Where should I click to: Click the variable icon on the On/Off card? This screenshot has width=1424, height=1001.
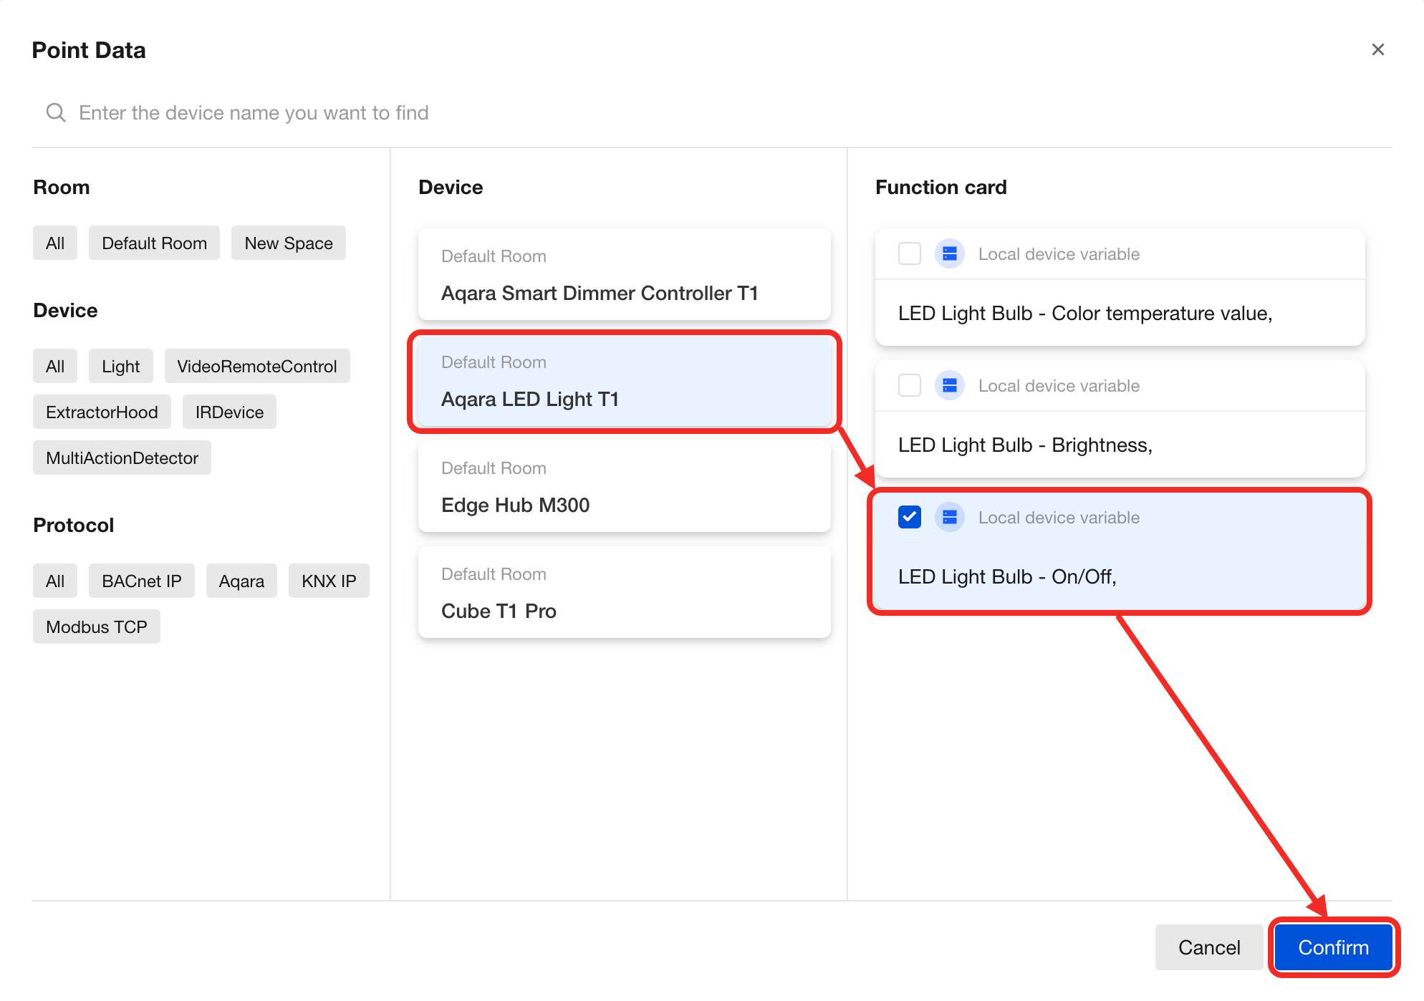950,518
